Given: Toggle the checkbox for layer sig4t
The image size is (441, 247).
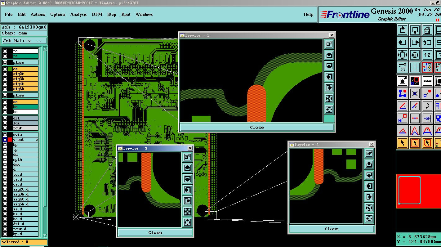Looking at the screenshot, I should point(5,84).
